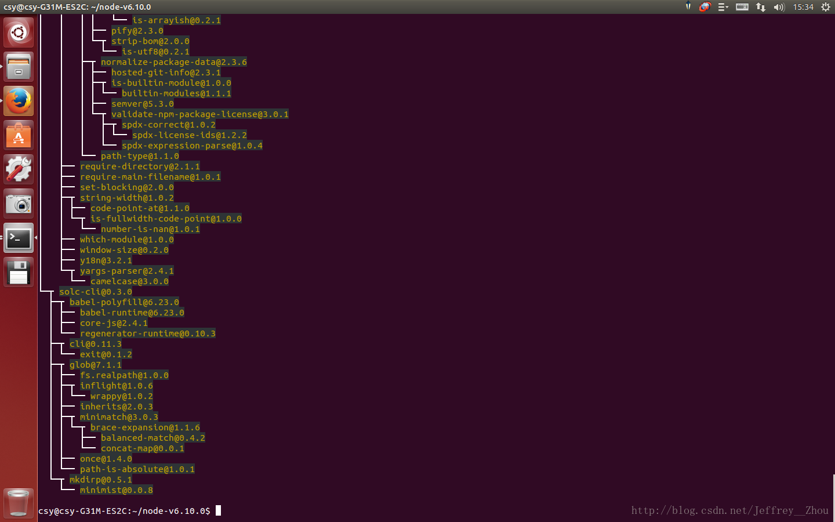Screen dimensions: 835x522
Task: Open the floppy disk drive icon in launcher
Action: pyautogui.click(x=19, y=272)
